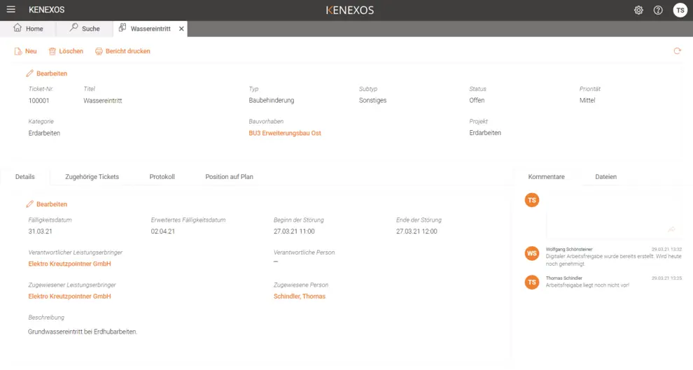Delete ticket using Löschen
Image resolution: width=693 pixels, height=370 pixels.
tap(66, 51)
